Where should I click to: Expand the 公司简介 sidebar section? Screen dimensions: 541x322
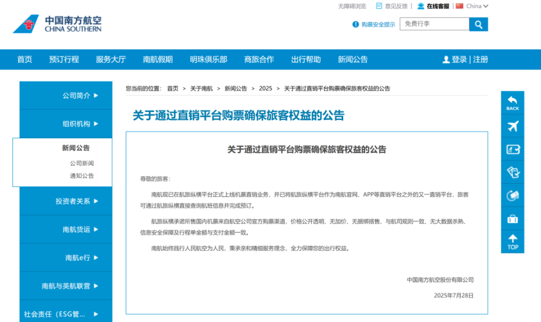[66, 96]
